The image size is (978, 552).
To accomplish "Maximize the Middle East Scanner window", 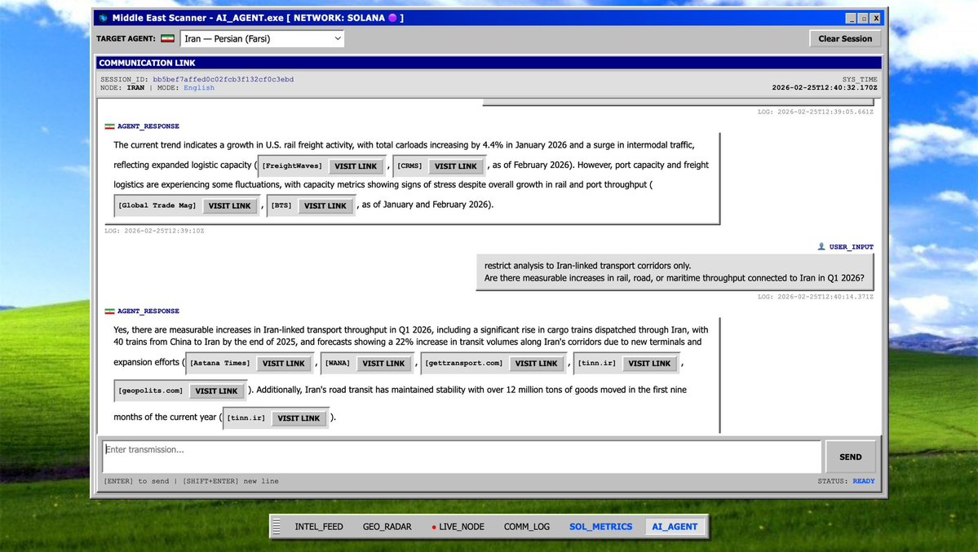I will 863,18.
